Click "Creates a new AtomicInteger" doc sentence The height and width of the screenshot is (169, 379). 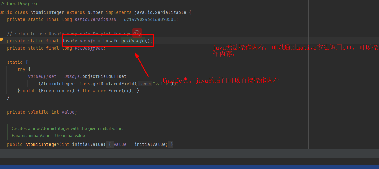(x=68, y=128)
